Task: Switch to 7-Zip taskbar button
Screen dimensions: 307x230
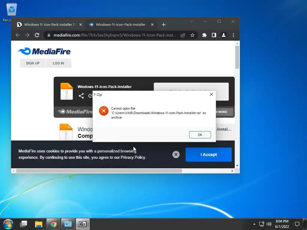Action: coord(83,224)
